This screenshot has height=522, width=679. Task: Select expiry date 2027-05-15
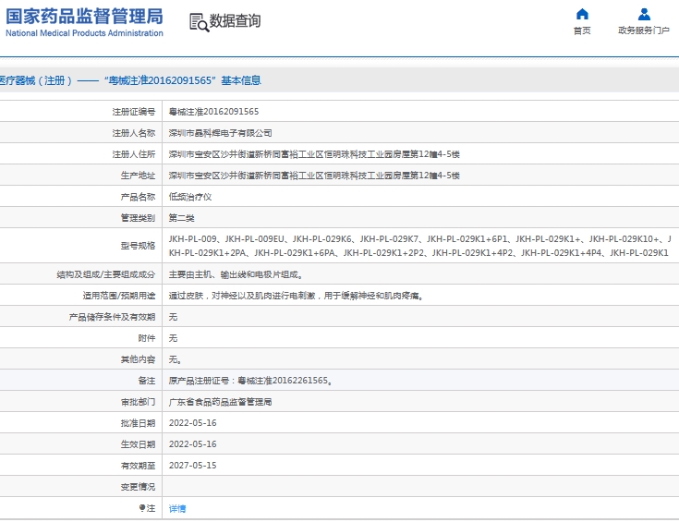point(192,466)
